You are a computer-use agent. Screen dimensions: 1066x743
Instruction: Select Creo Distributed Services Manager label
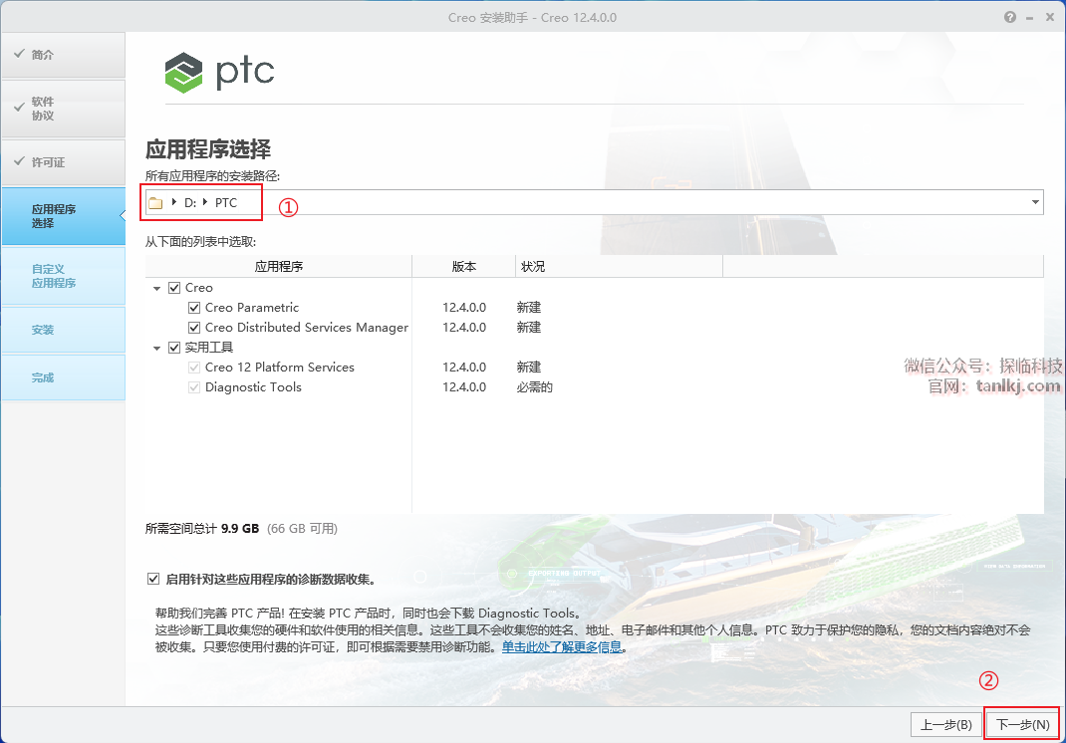(307, 328)
